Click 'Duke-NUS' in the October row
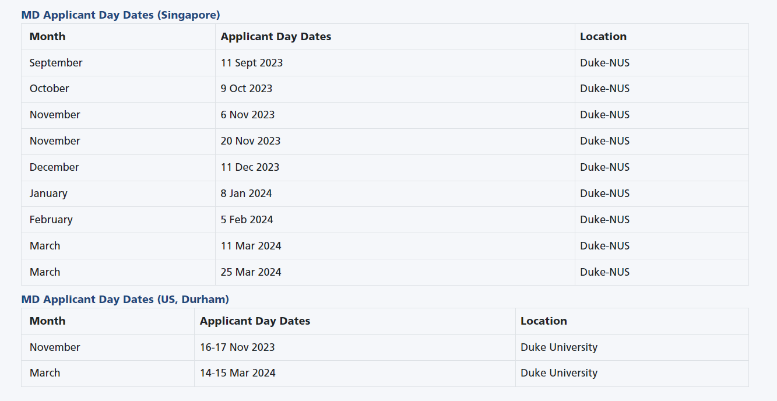 tap(605, 89)
